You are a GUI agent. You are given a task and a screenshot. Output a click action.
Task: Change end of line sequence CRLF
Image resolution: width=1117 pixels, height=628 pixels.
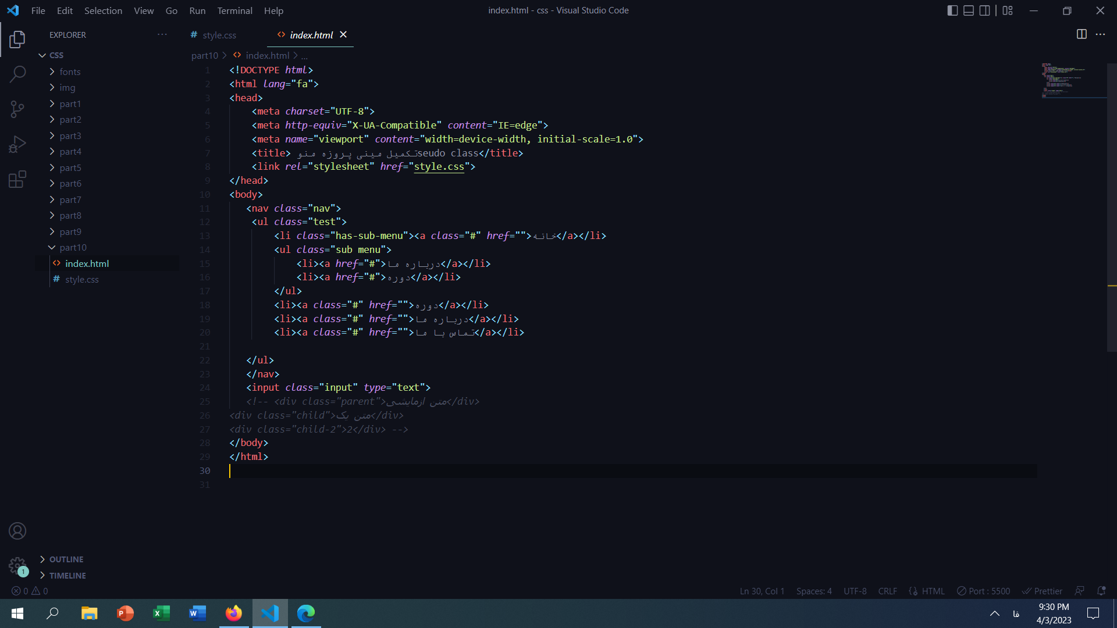tap(887, 591)
